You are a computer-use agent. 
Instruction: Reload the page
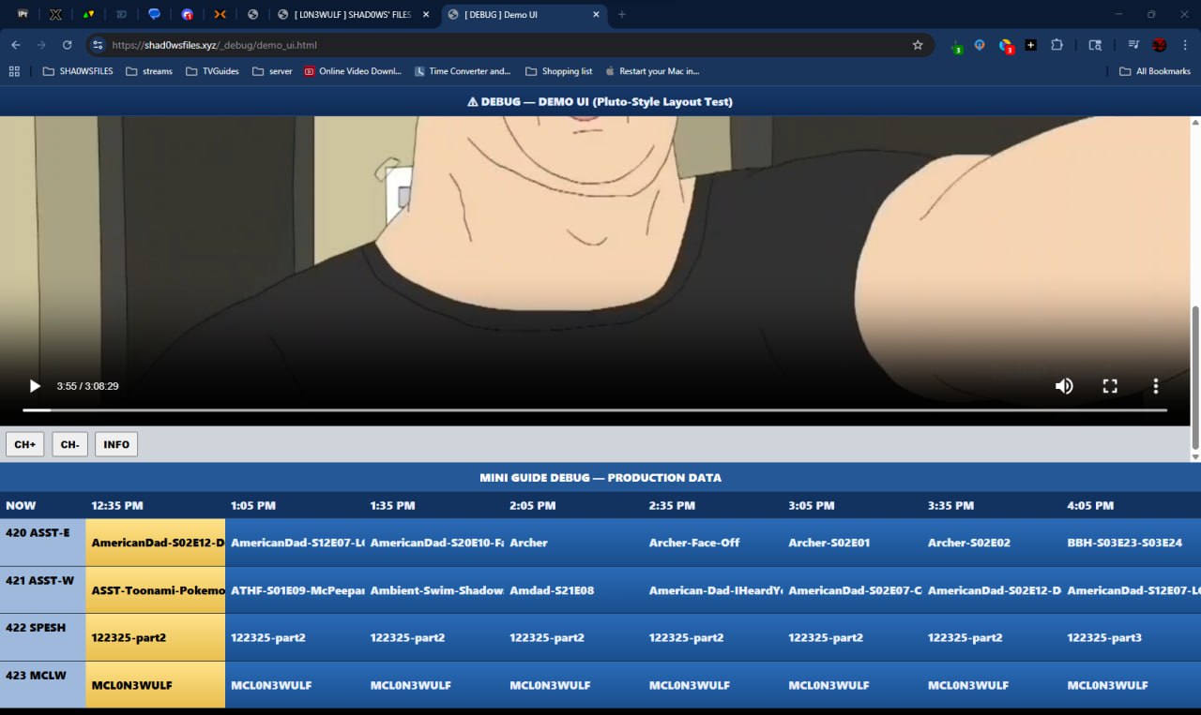(x=68, y=45)
